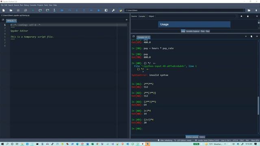Go to Help pane home
Screen dimensions: 260x146
241,16
